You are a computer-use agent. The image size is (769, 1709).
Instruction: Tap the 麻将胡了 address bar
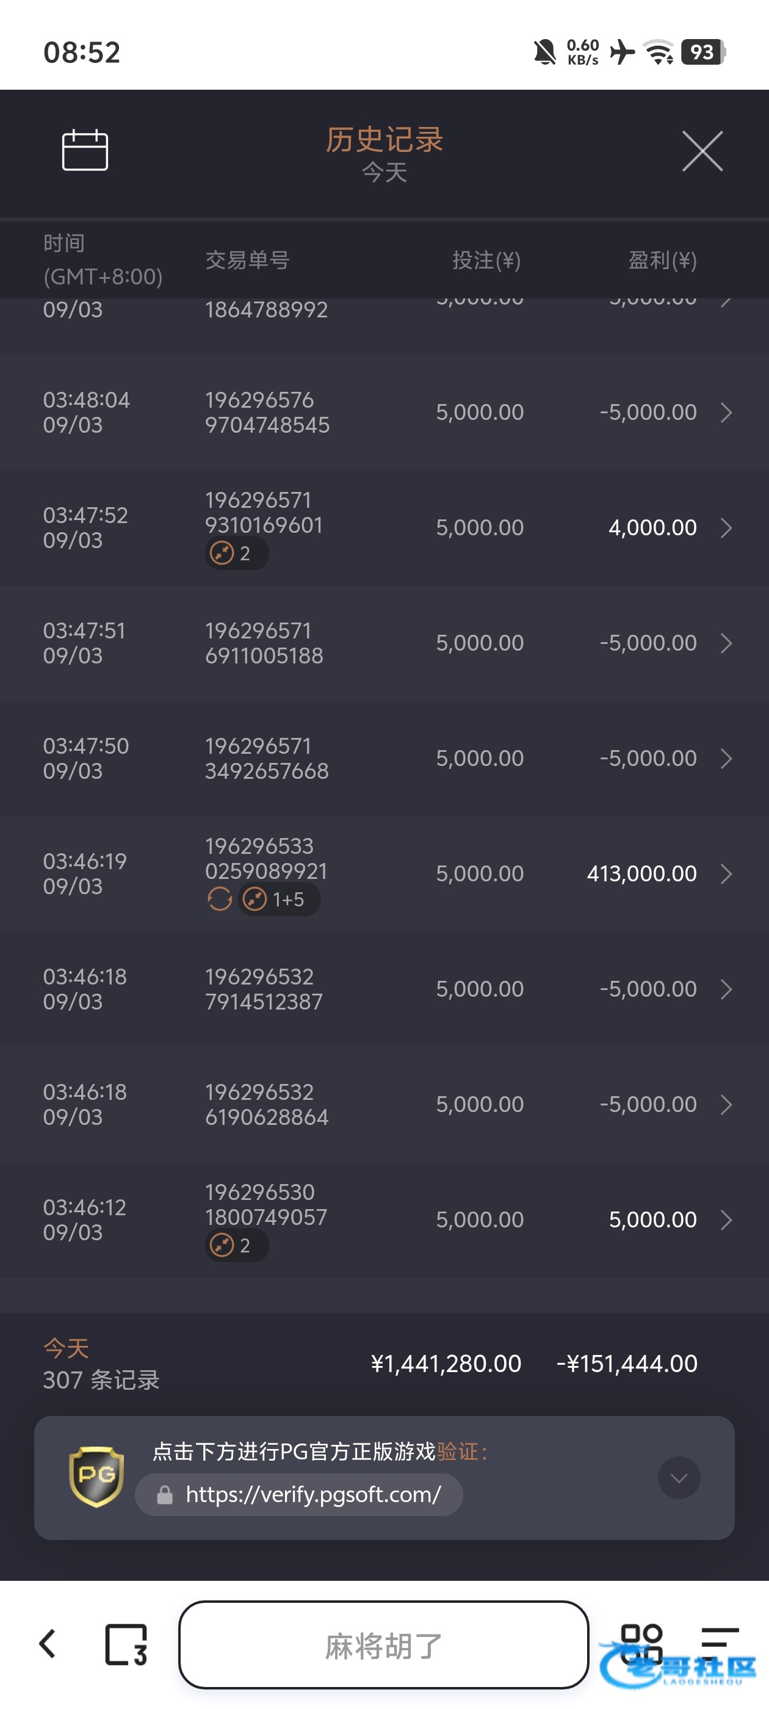point(383,1645)
